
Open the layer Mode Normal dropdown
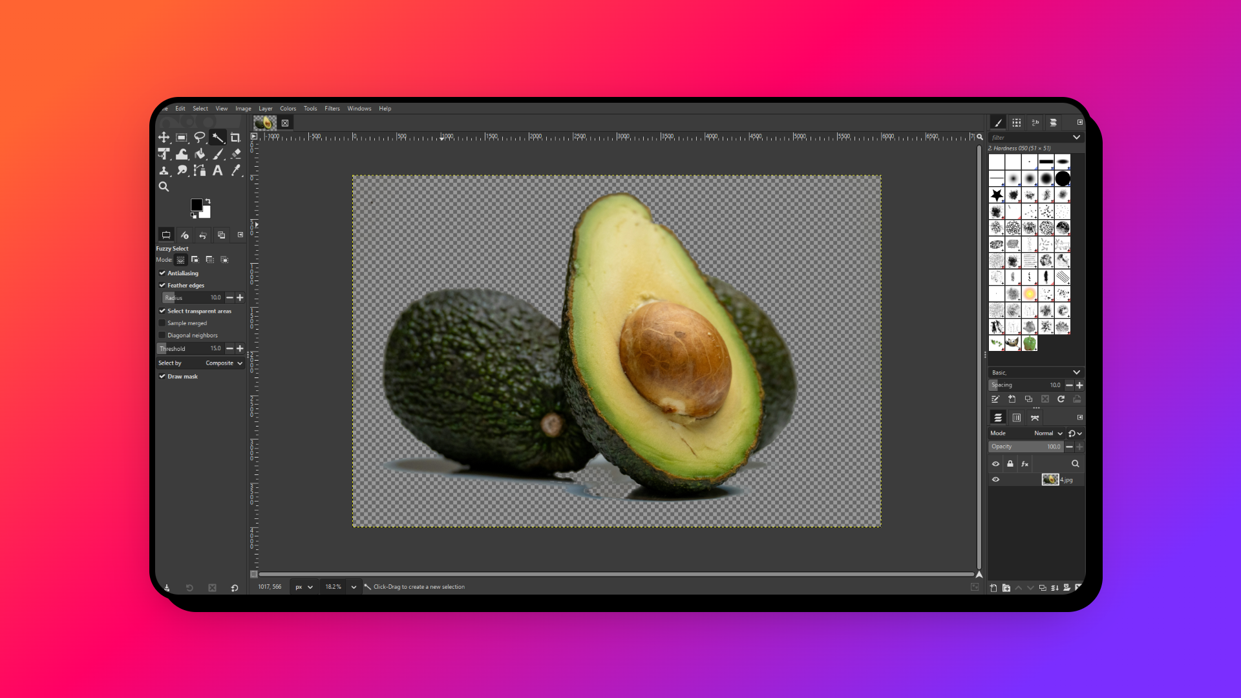(x=1048, y=434)
